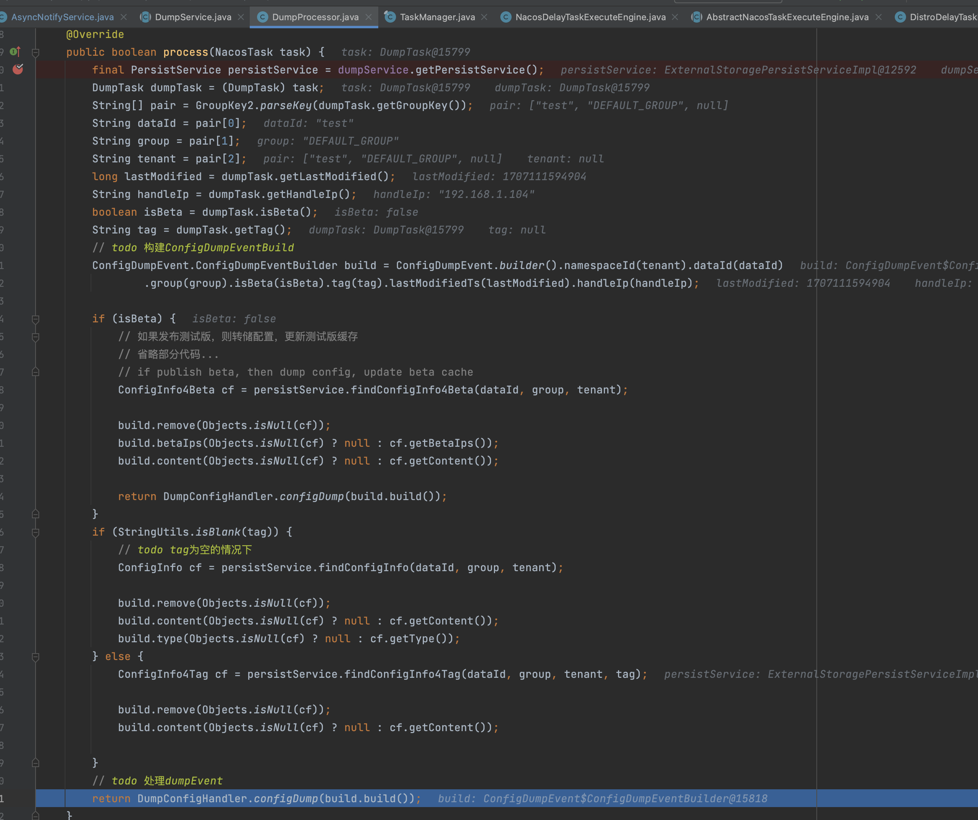Click 'dumpTask.isBeta()' call

coord(257,212)
